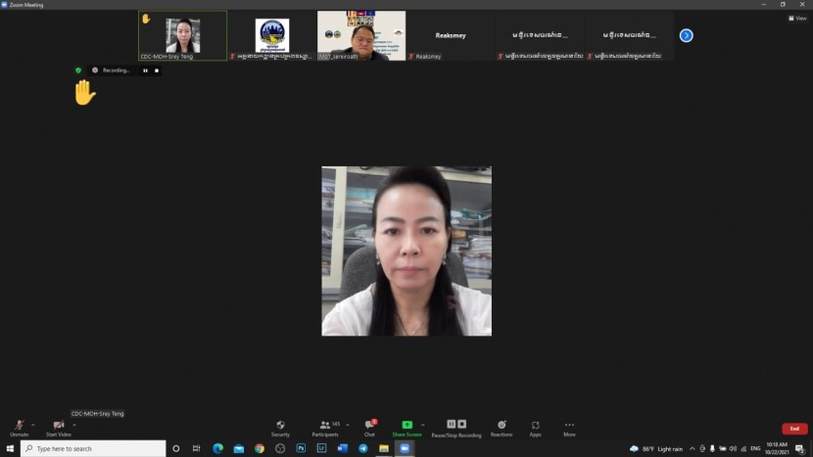Open the Reactions menu
This screenshot has width=813, height=457.
click(501, 427)
